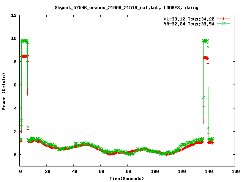Image resolution: width=243 pixels, height=182 pixels.
Task: Click the y-axis tick label 8
Action: point(15,62)
